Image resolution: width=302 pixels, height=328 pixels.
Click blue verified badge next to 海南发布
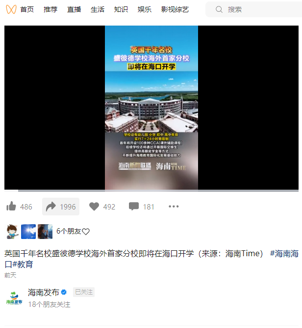pos(64,292)
